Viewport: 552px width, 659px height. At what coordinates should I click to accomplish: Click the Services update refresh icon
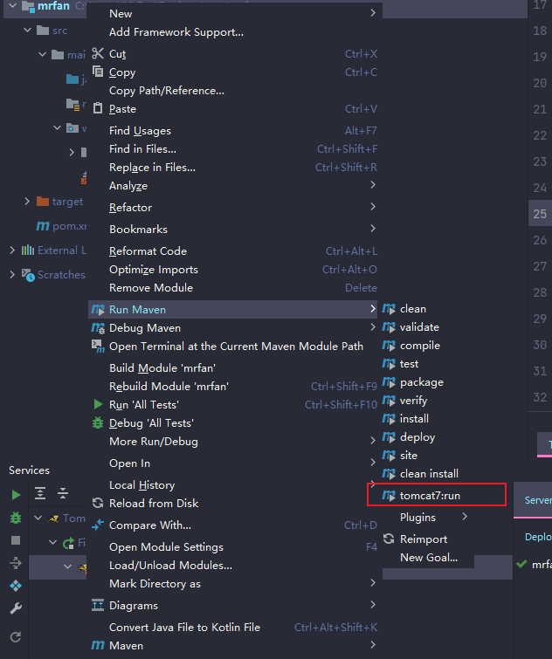(x=16, y=637)
